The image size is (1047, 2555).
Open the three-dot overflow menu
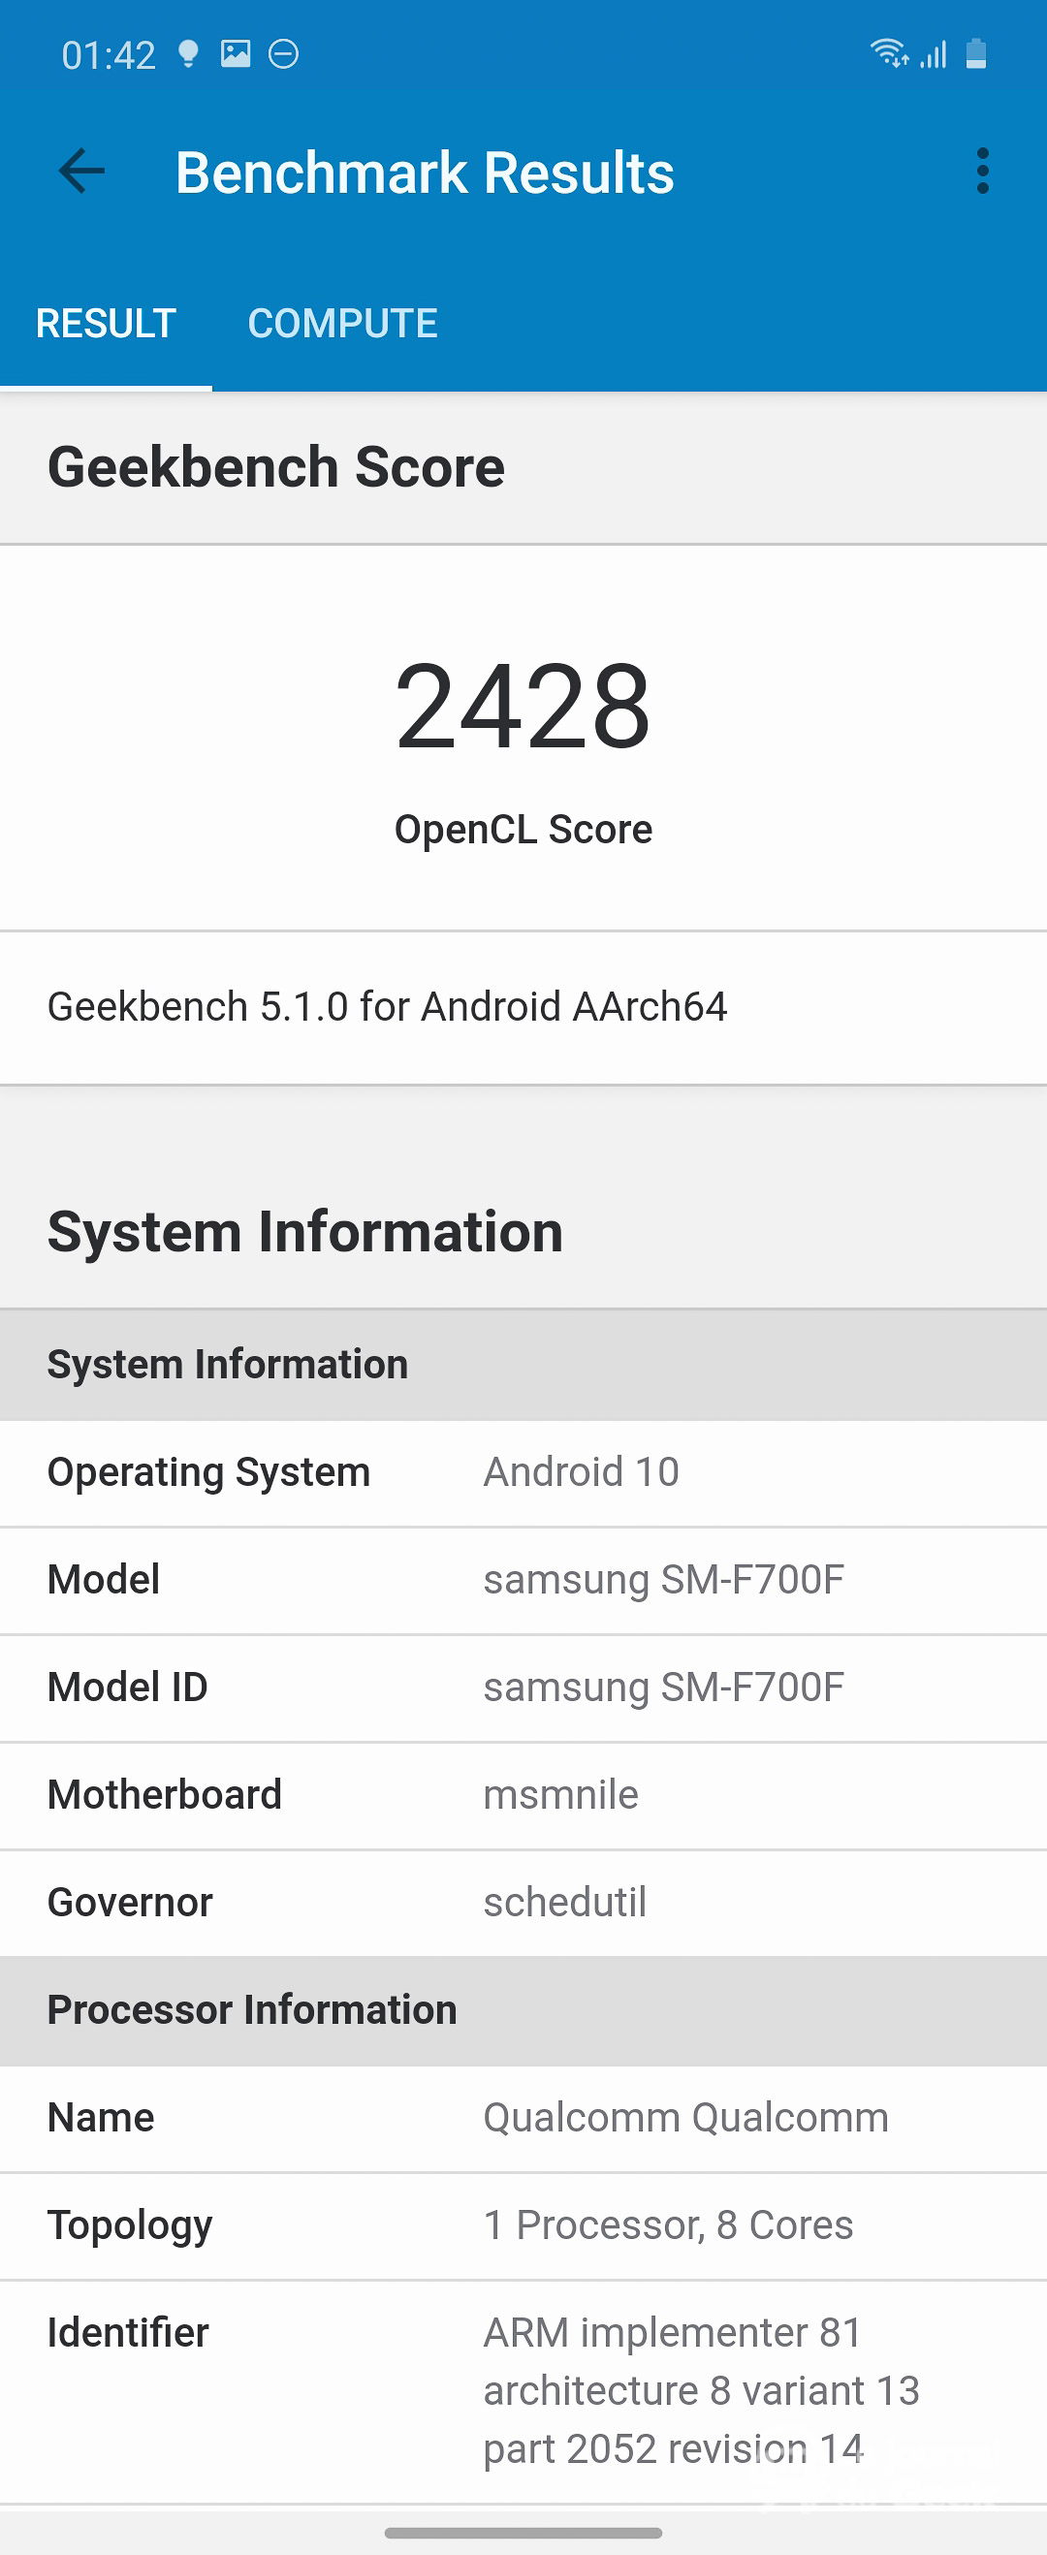[981, 172]
